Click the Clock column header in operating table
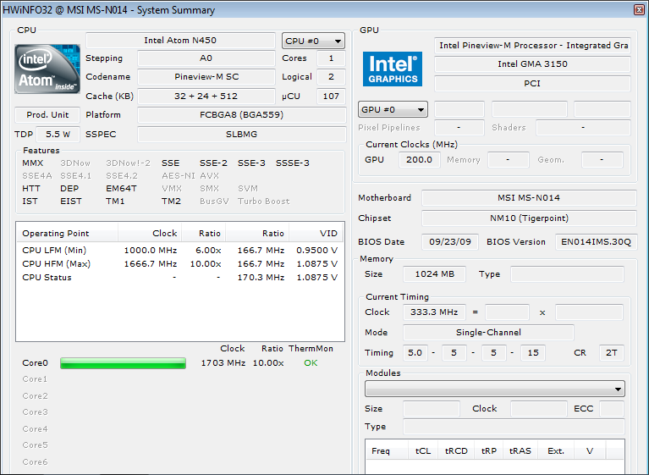 150,233
